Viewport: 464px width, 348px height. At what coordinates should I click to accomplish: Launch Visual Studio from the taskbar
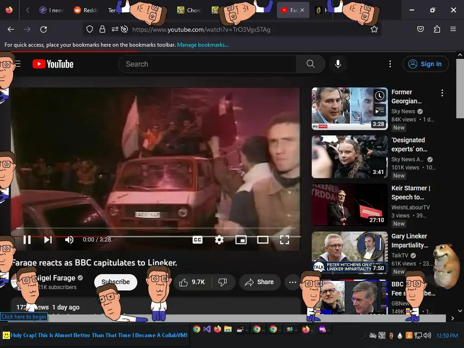click(x=207, y=329)
